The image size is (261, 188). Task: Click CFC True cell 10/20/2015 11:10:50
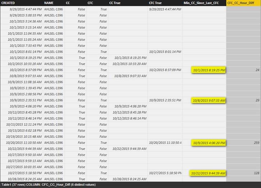165,143
